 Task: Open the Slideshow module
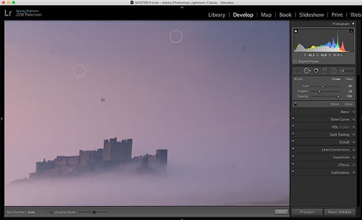311,15
